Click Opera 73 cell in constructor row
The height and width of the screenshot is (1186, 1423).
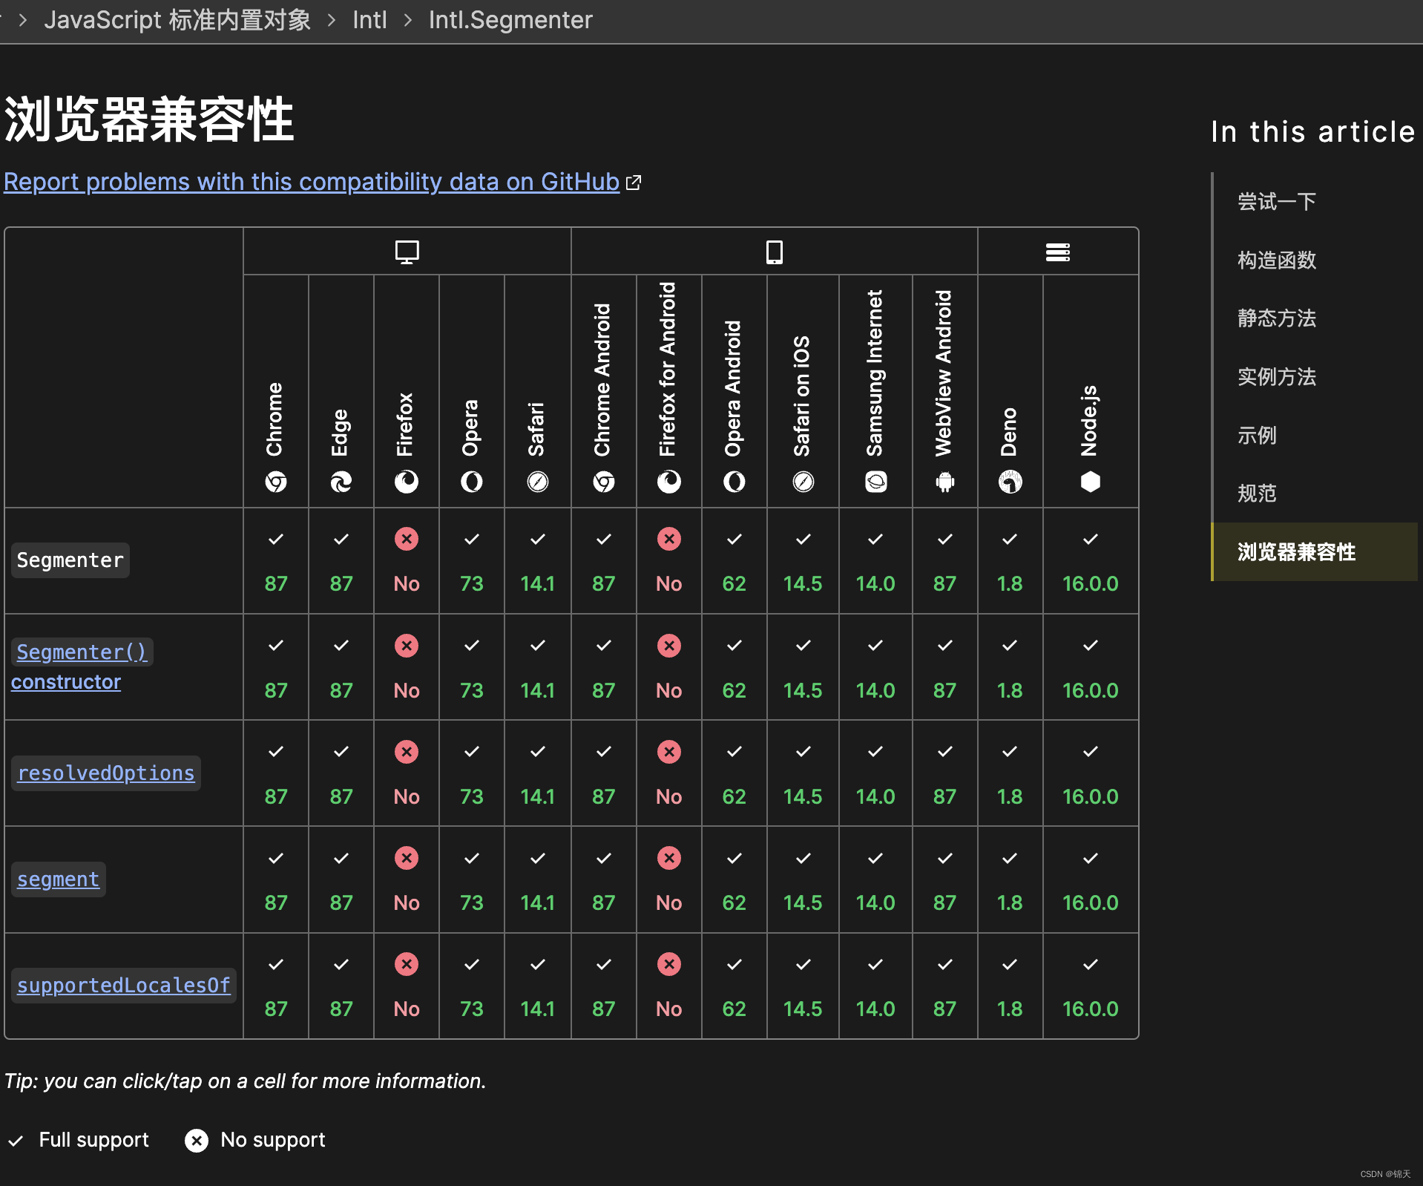coord(472,667)
